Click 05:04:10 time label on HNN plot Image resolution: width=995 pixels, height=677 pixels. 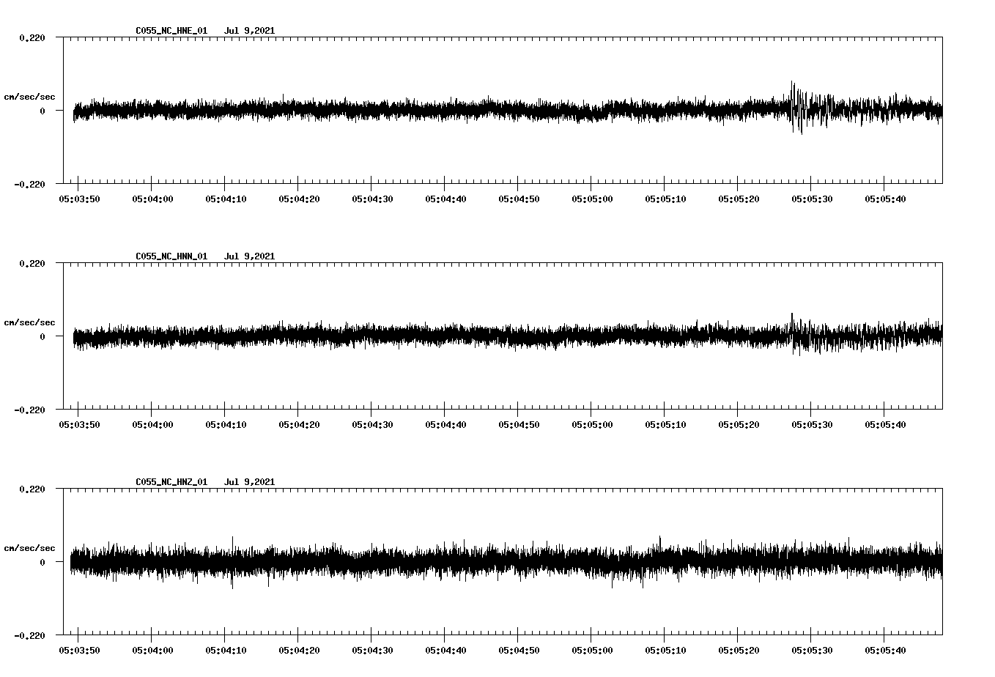pos(226,425)
